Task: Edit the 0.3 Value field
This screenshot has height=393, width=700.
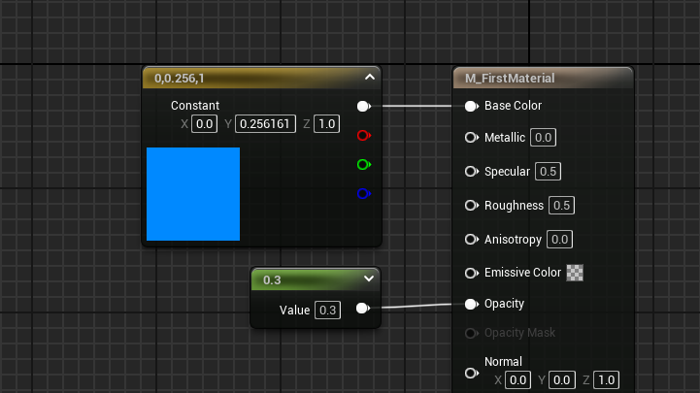Action: 328,310
